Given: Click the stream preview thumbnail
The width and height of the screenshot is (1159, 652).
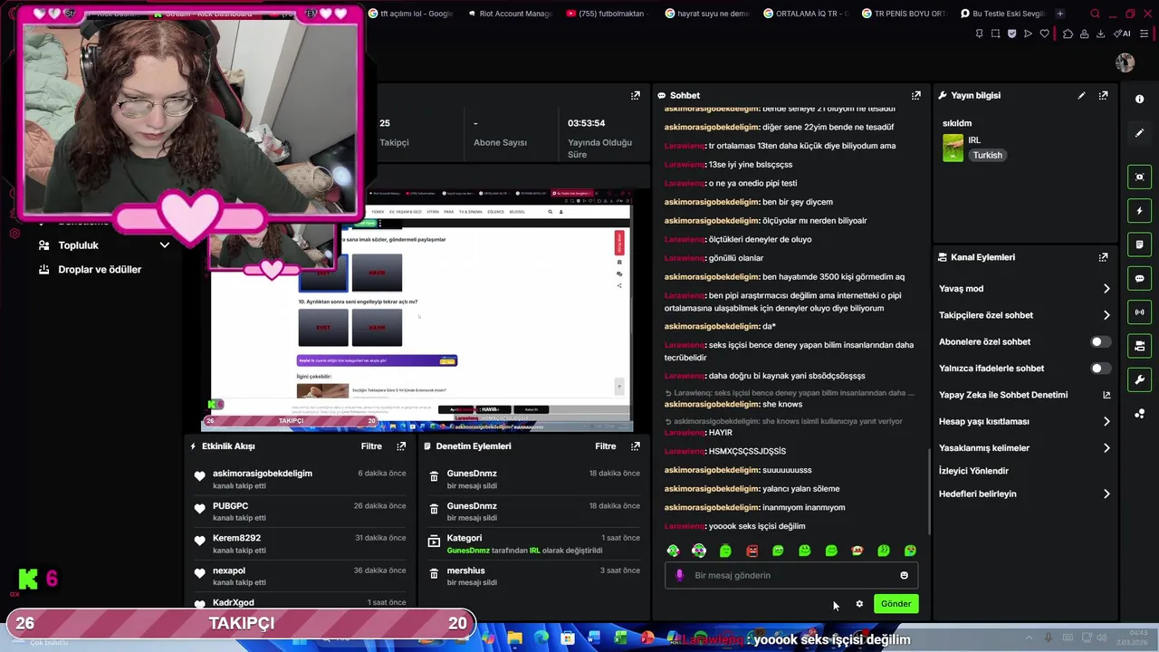Looking at the screenshot, I should tap(417, 312).
